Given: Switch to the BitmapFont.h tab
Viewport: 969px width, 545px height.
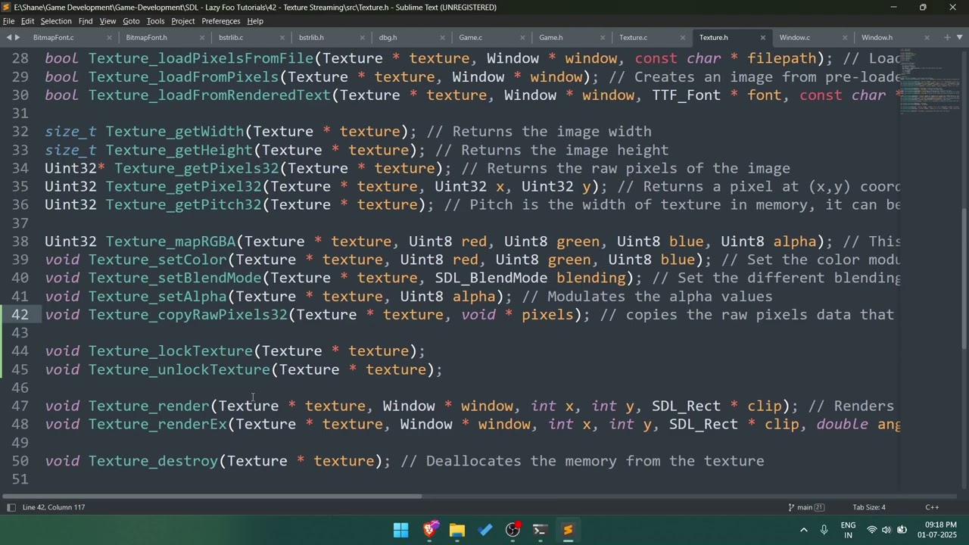Looking at the screenshot, I should (x=146, y=37).
